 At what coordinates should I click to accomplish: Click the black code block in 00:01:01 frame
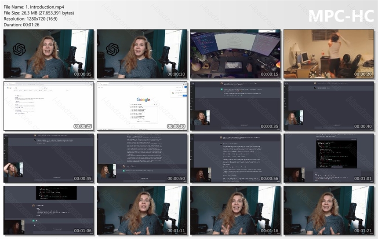337,154
